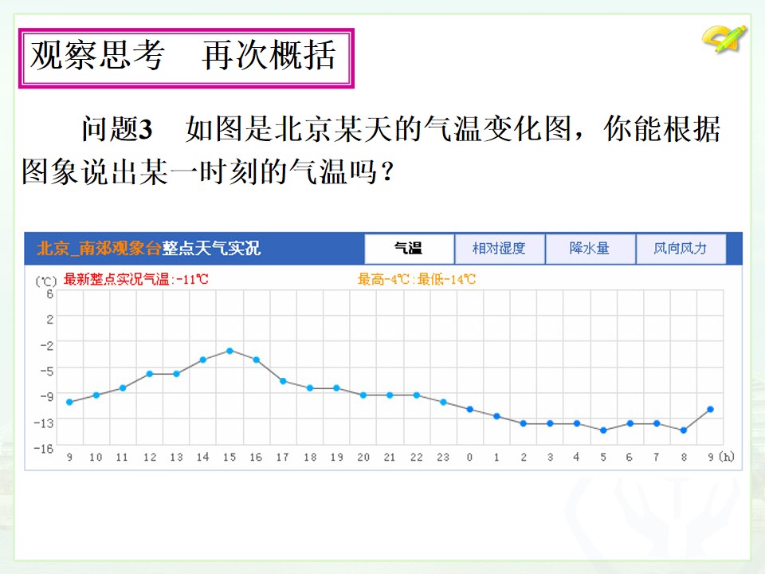Show the 风向风力 tab
The width and height of the screenshot is (765, 574).
coord(681,249)
